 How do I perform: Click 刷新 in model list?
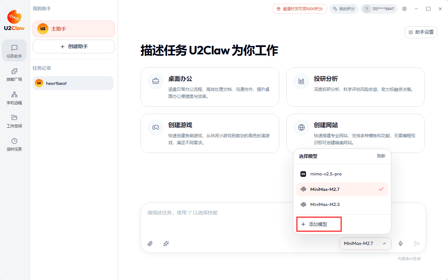(381, 156)
